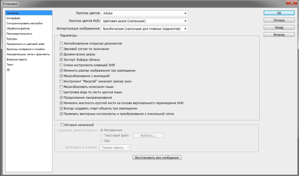The height and width of the screenshot is (176, 299).
Task: Open Единицы измерения и линейки section
Action: point(26,49)
